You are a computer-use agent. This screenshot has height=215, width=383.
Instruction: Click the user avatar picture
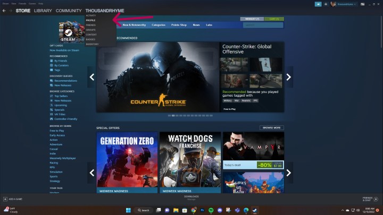pyautogui.click(x=333, y=4)
